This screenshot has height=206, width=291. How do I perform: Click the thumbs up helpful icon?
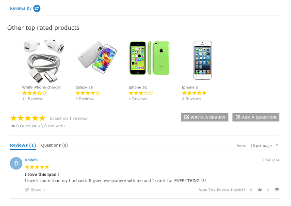(260, 189)
